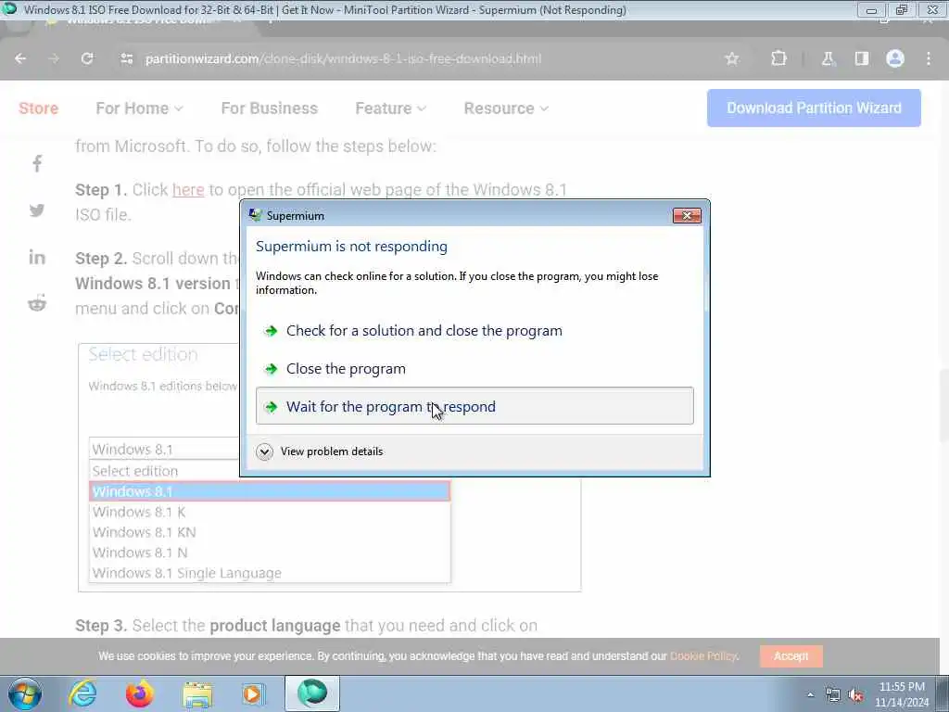Image resolution: width=949 pixels, height=712 pixels.
Task: Open the Cookie Policy link
Action: [703, 656]
